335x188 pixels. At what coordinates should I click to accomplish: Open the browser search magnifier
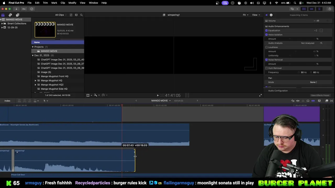click(81, 15)
